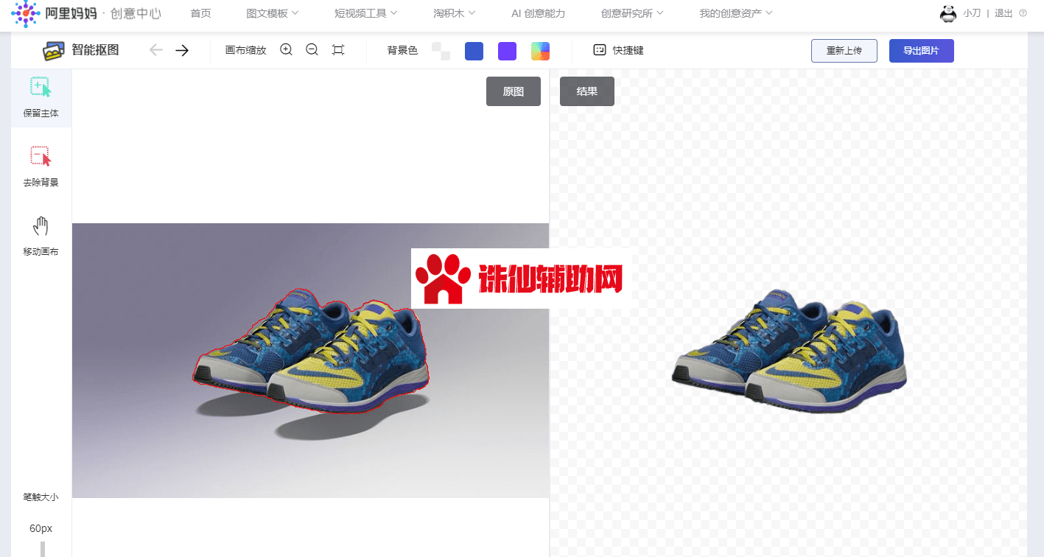Expand the 图文模板 dropdown menu
The width and height of the screenshot is (1044, 557).
click(x=272, y=13)
